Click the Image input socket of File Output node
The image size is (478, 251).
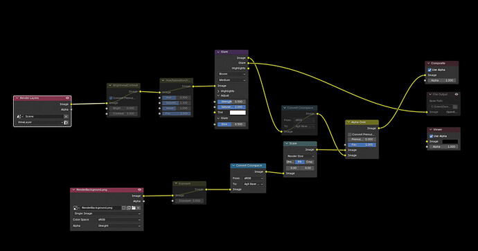[x=427, y=112]
